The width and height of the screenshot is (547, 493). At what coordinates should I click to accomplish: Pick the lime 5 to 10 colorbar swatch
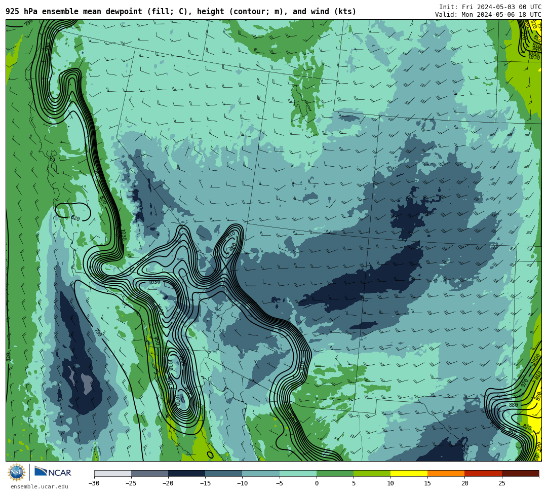click(372, 473)
